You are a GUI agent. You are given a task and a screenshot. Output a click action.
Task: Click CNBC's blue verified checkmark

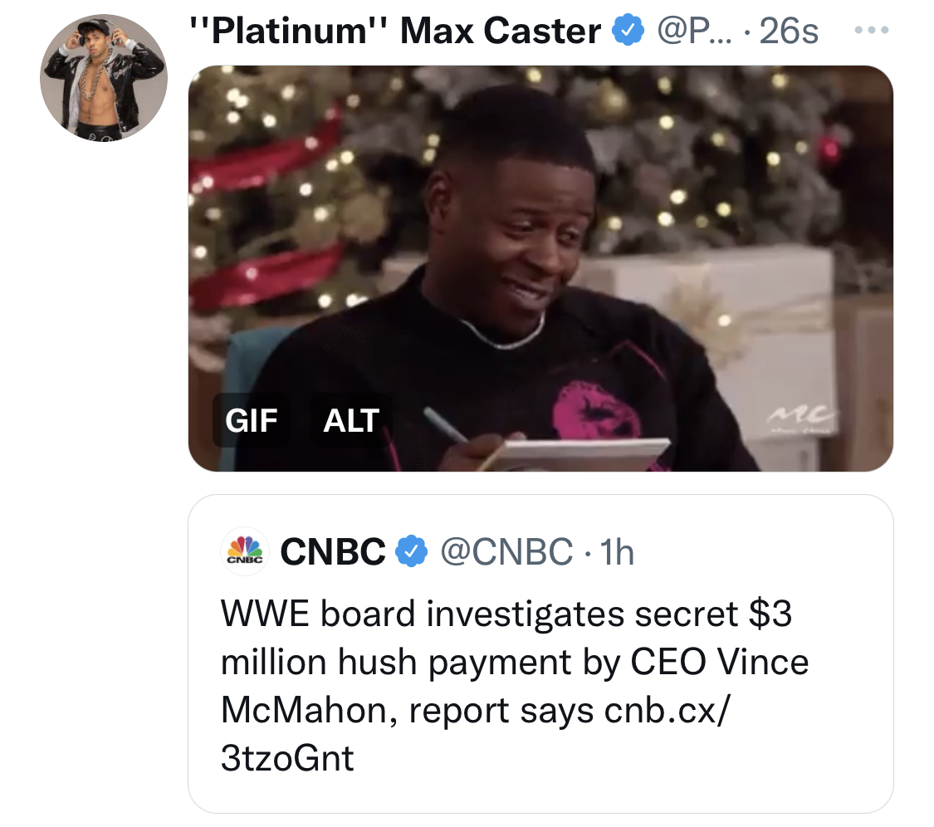pyautogui.click(x=412, y=551)
